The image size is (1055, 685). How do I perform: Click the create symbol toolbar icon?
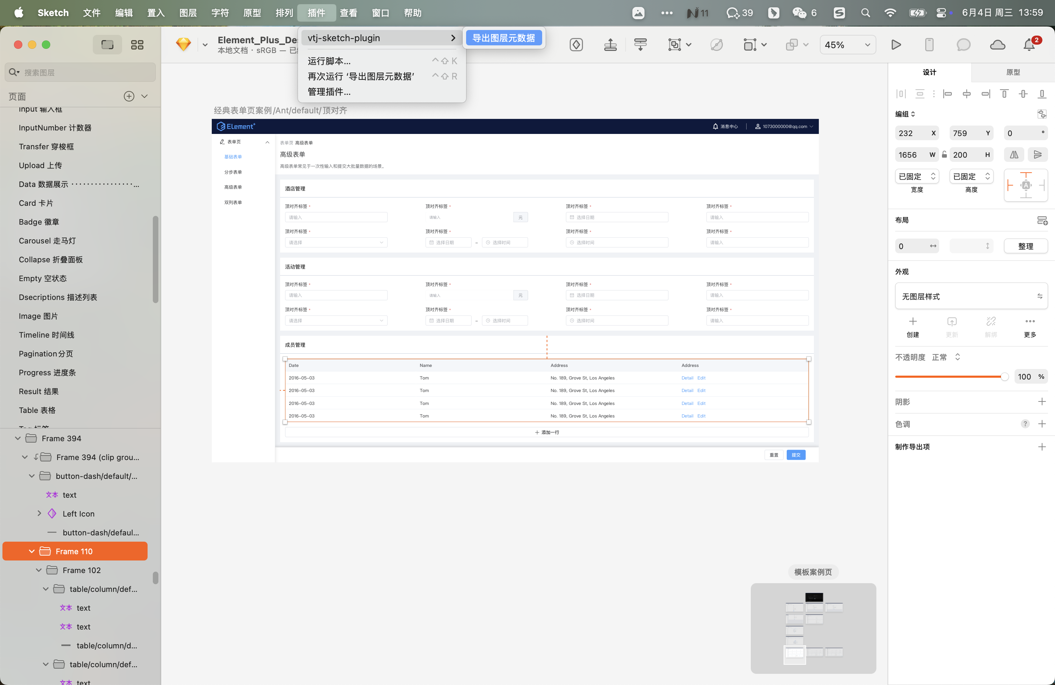[576, 45]
